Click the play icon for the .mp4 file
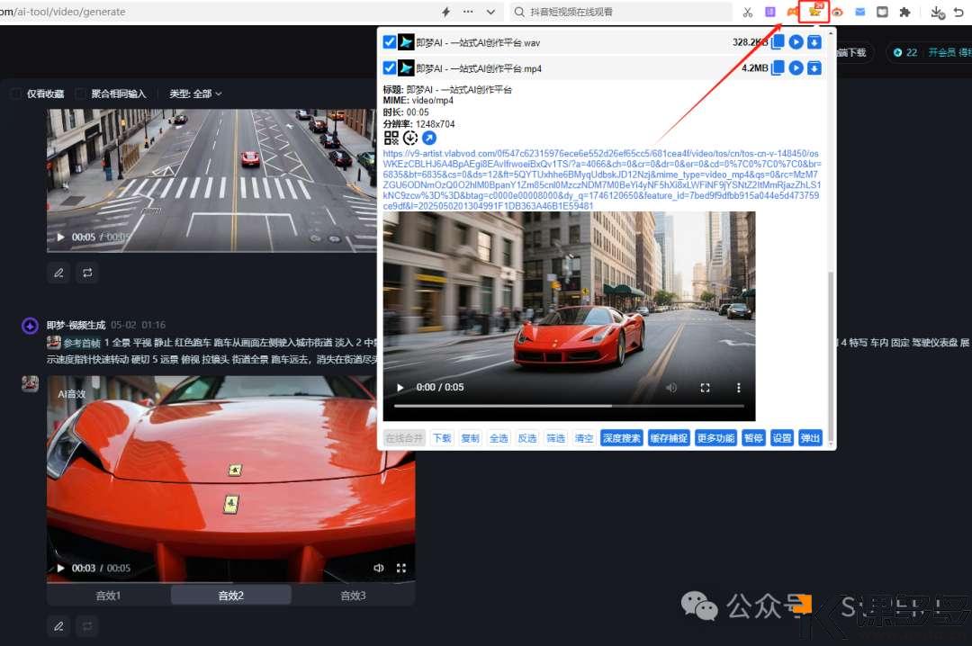Screen dimensions: 972x646 coord(796,68)
